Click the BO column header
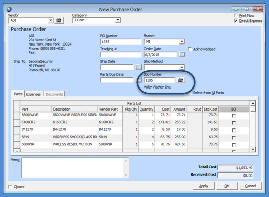The image size is (269, 197). [x=234, y=109]
